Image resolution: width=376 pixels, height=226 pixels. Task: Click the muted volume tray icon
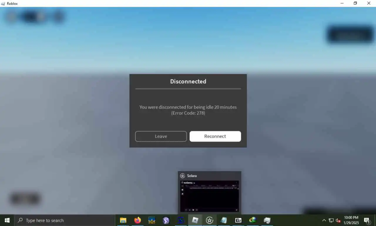point(338,220)
